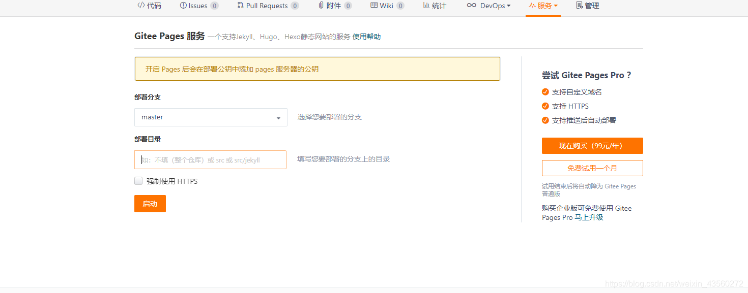Click the Gitee Pages 服务 heading
The image size is (748, 293).
[x=169, y=36]
